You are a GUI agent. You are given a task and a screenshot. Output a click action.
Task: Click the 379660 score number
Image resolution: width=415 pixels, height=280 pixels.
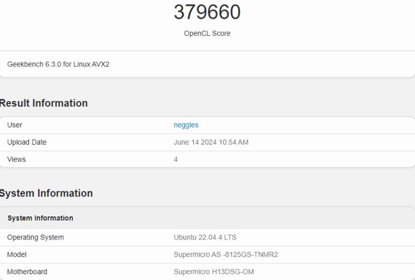[x=207, y=13]
